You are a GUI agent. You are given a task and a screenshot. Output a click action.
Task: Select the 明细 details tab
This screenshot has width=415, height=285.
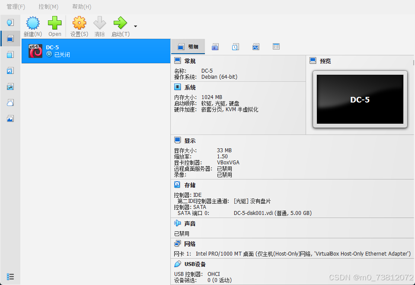(188, 47)
